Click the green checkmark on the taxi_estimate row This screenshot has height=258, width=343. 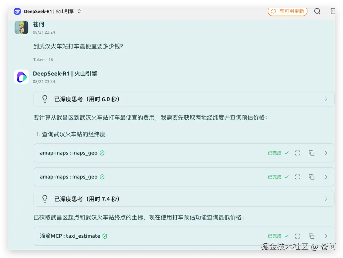pyautogui.click(x=287, y=236)
